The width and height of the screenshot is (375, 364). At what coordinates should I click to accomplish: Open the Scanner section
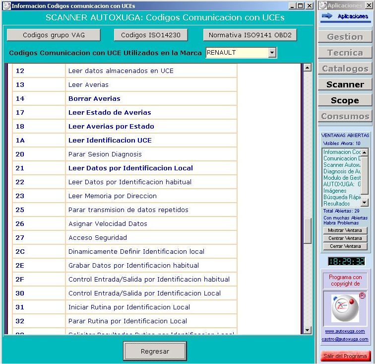pyautogui.click(x=345, y=84)
